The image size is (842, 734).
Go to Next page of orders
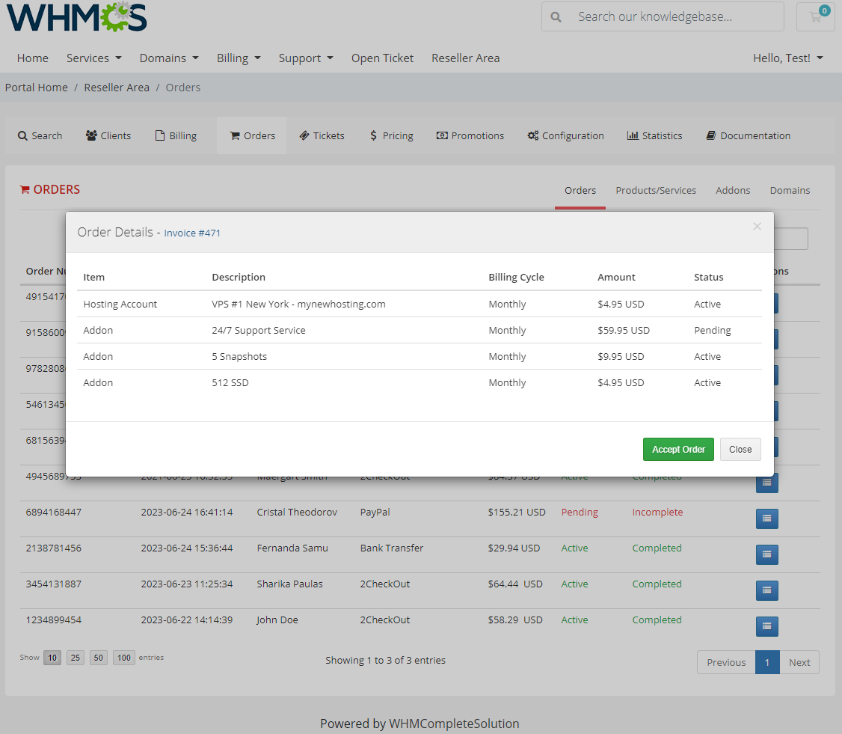(x=799, y=661)
